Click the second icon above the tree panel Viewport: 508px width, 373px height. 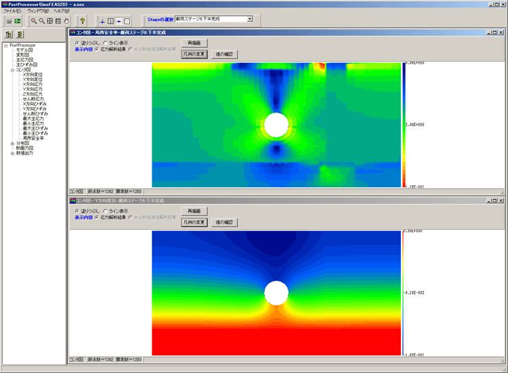(20, 35)
